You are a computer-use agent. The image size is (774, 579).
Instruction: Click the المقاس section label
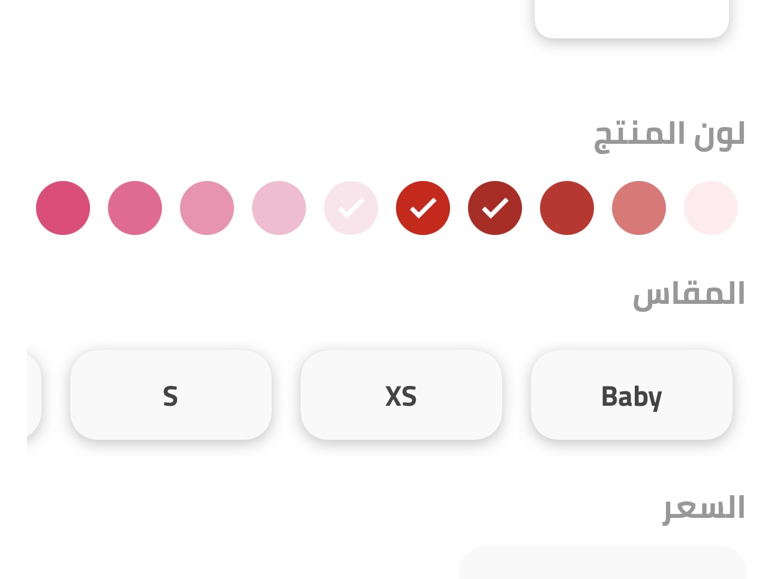tap(689, 294)
